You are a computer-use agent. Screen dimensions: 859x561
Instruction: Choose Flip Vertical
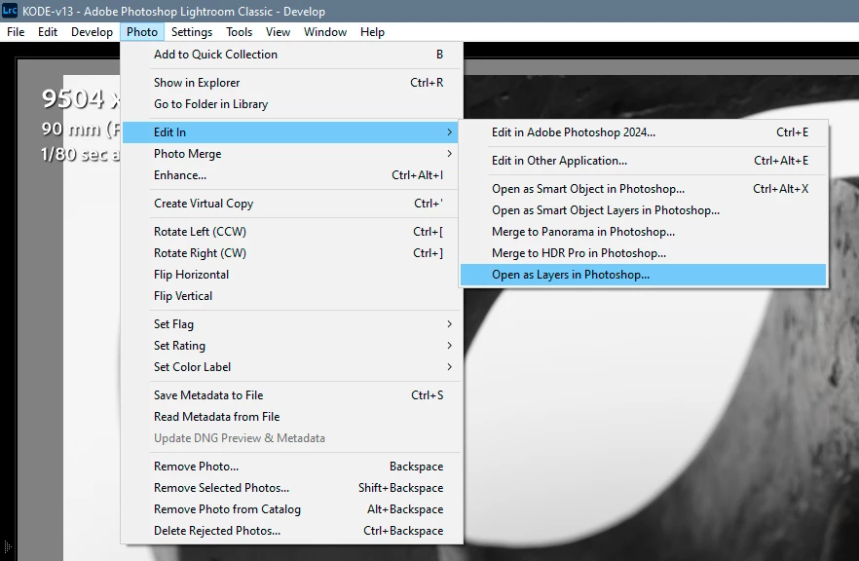291,296
